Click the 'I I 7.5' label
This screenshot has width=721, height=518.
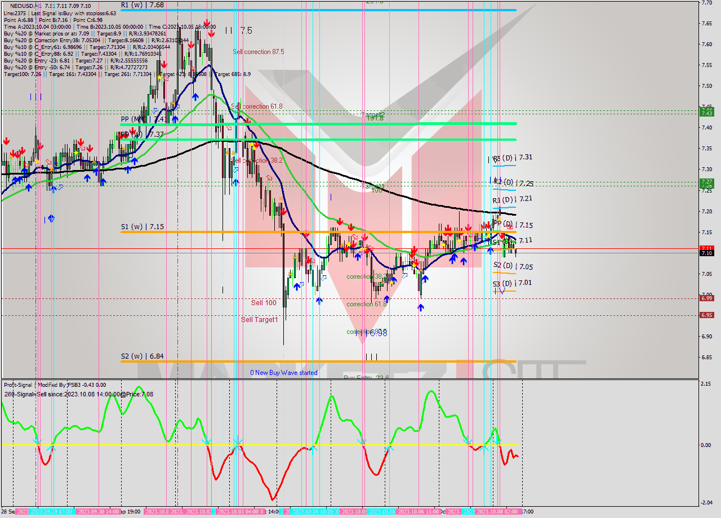(238, 30)
